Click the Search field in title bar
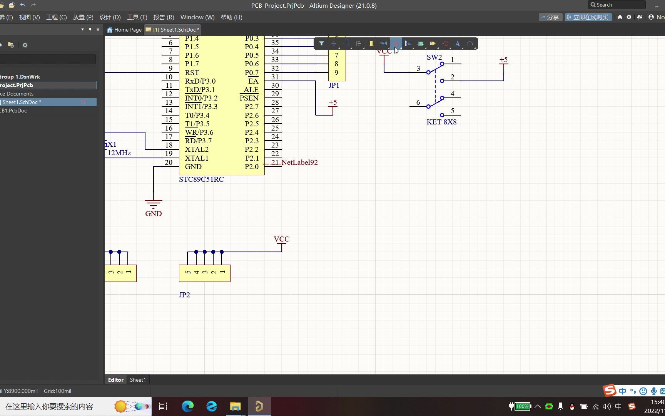Viewport: 665px width, 416px height. pos(617,5)
